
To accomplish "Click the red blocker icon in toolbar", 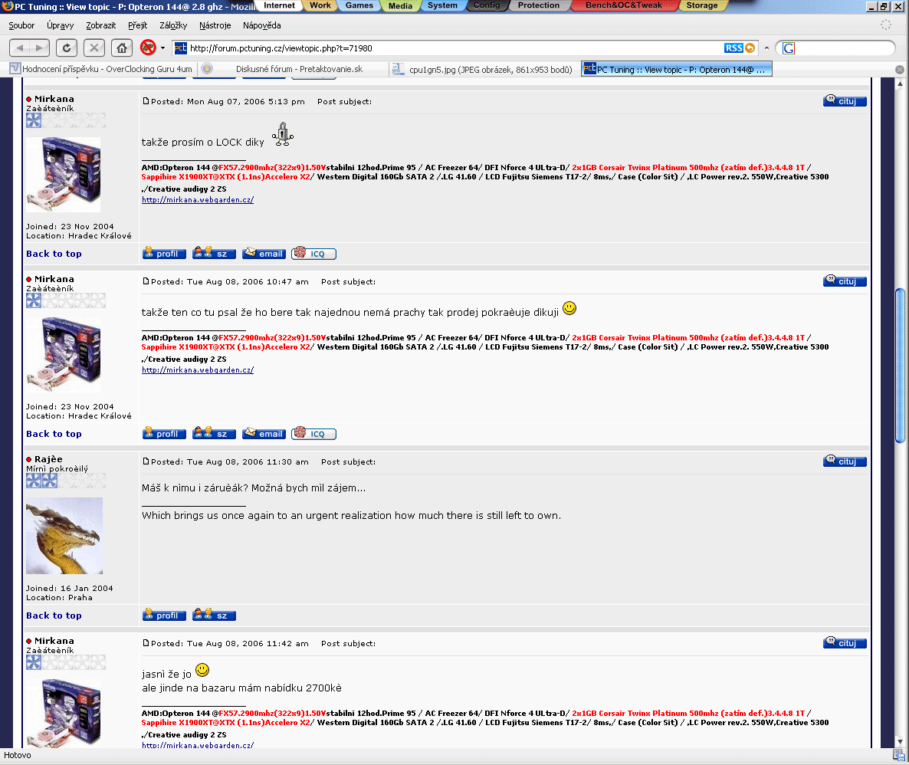I will point(148,48).
